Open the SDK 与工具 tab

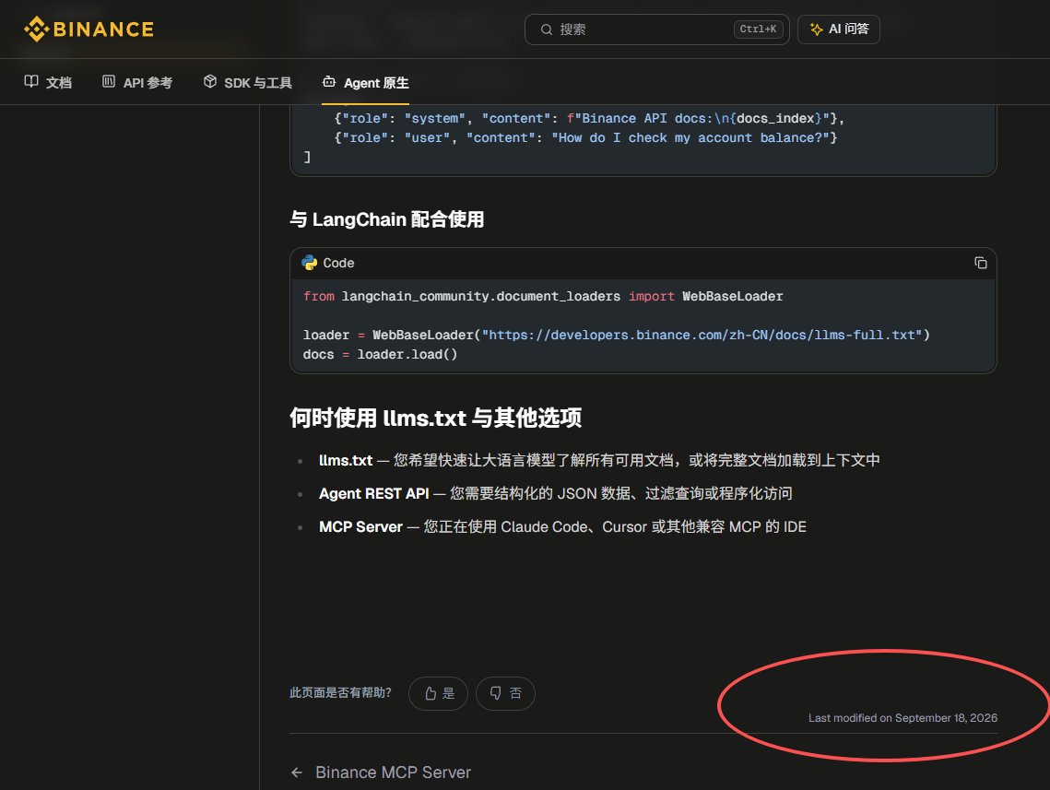[248, 82]
